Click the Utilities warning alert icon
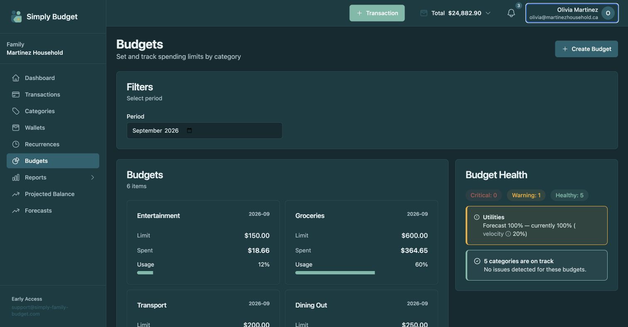This screenshot has height=327, width=628. click(x=477, y=217)
